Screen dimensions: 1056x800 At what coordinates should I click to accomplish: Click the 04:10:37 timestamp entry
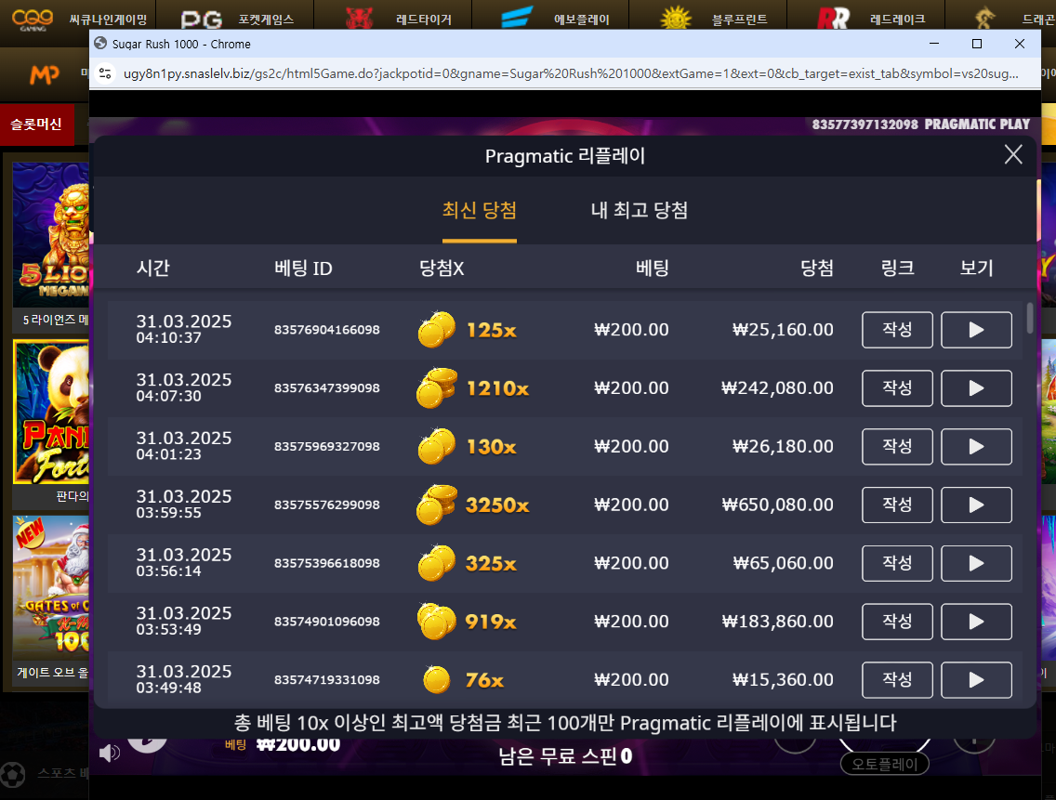click(168, 338)
